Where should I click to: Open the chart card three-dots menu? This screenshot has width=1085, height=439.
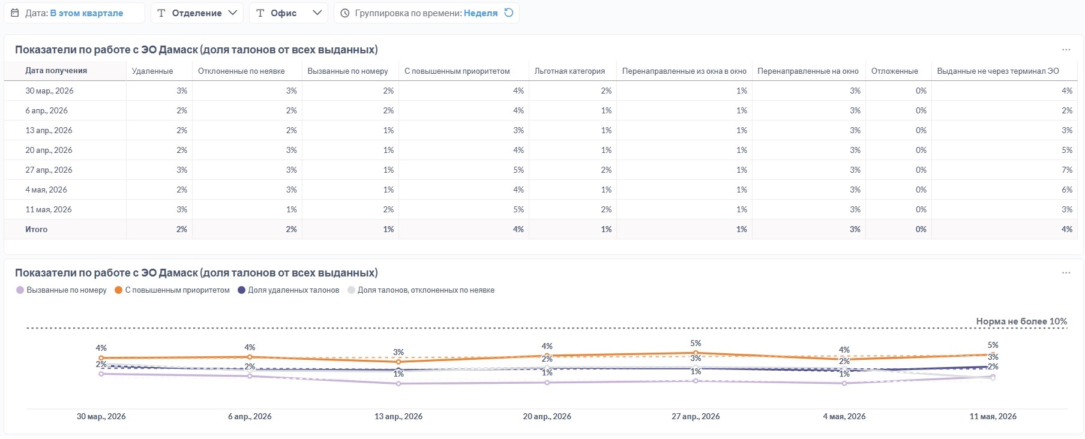click(x=1066, y=273)
